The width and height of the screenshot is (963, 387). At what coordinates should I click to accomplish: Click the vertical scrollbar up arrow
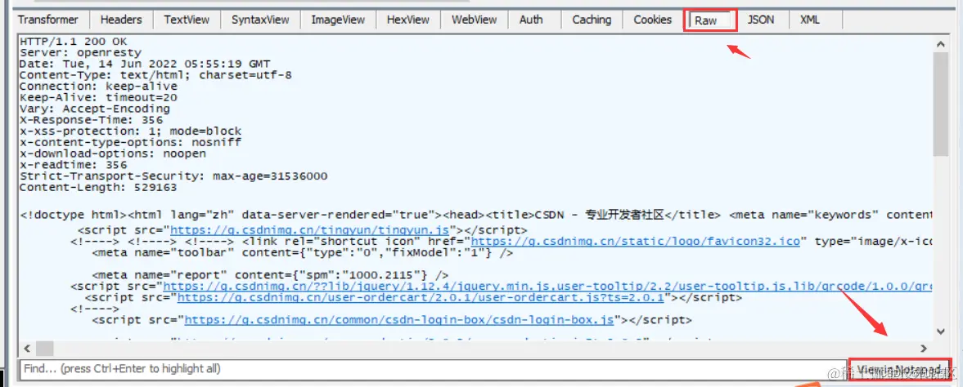pyautogui.click(x=940, y=43)
